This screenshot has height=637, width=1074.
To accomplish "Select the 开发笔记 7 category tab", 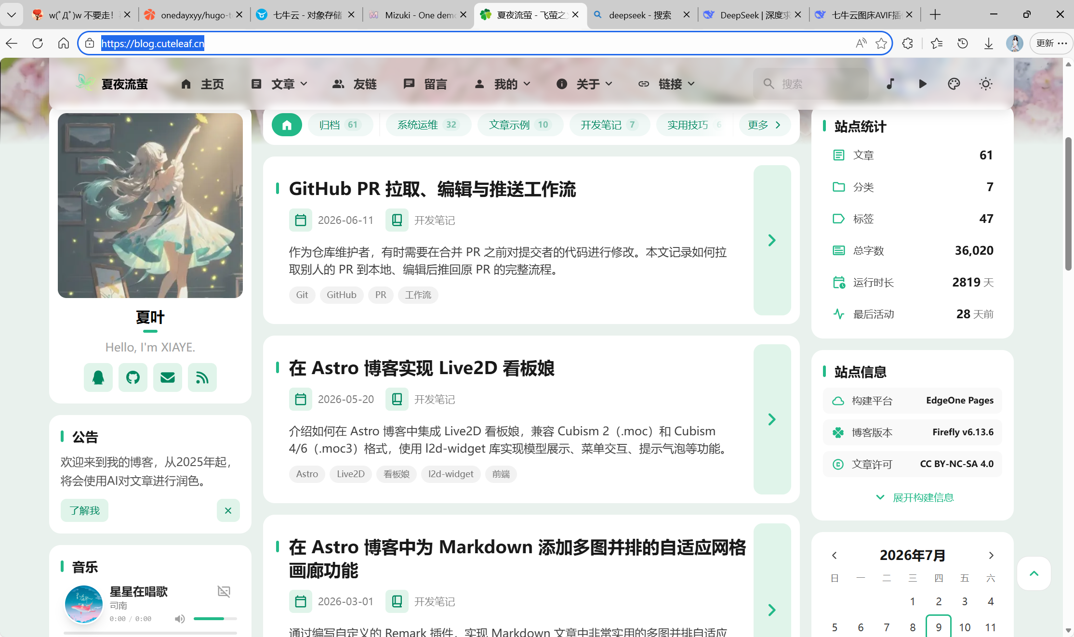I will coord(610,125).
